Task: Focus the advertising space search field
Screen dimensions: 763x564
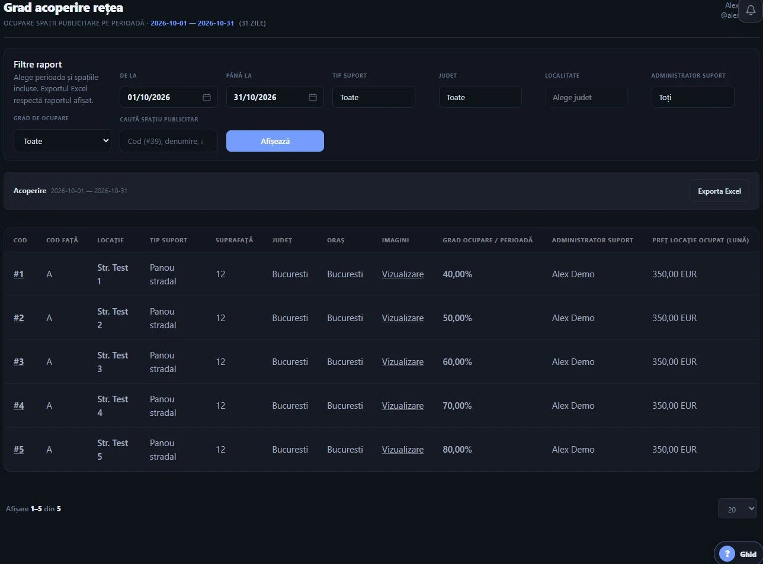Action: coord(169,141)
